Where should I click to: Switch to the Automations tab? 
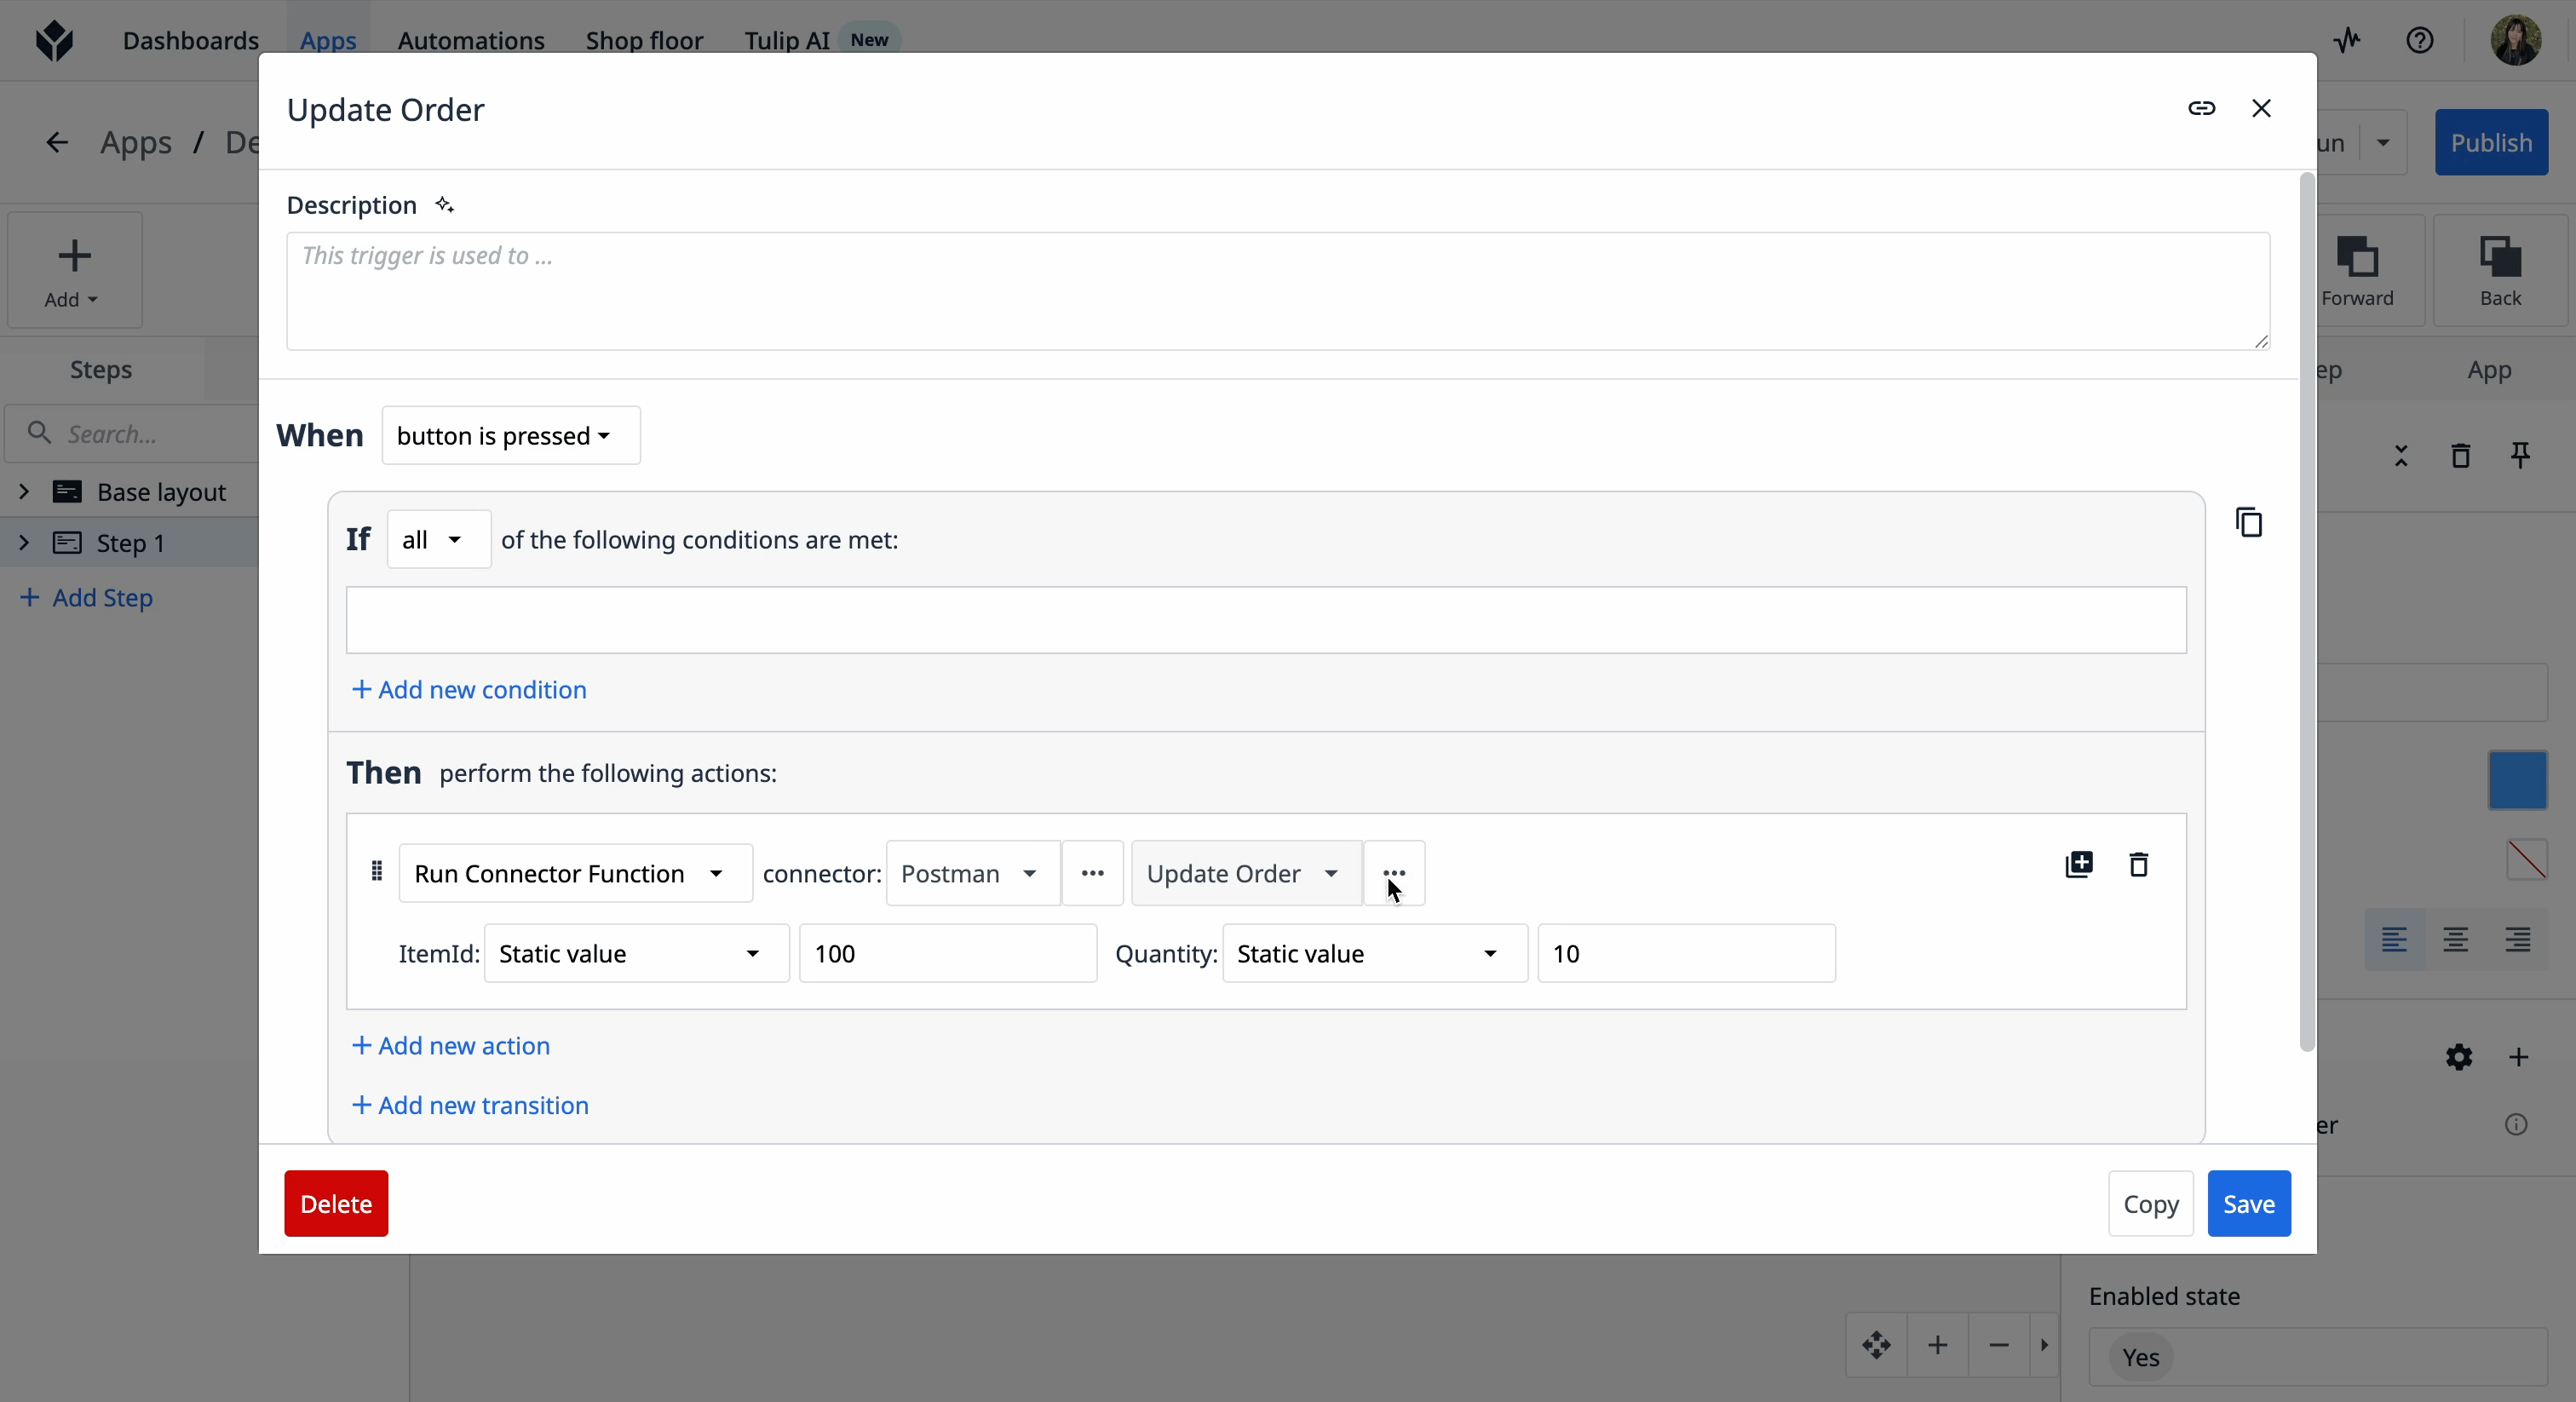tap(469, 40)
